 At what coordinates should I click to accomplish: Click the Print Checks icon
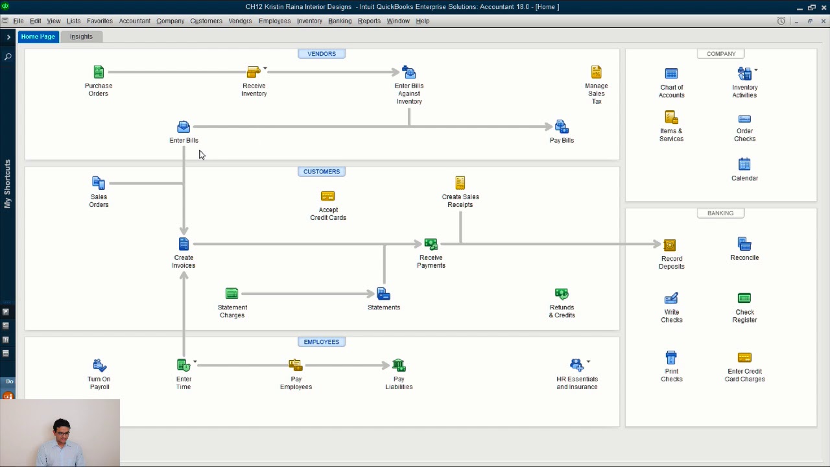(x=671, y=357)
